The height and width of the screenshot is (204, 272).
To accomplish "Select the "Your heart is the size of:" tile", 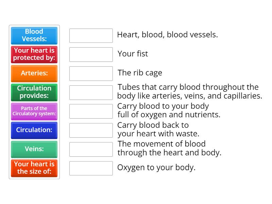I will (34, 168).
